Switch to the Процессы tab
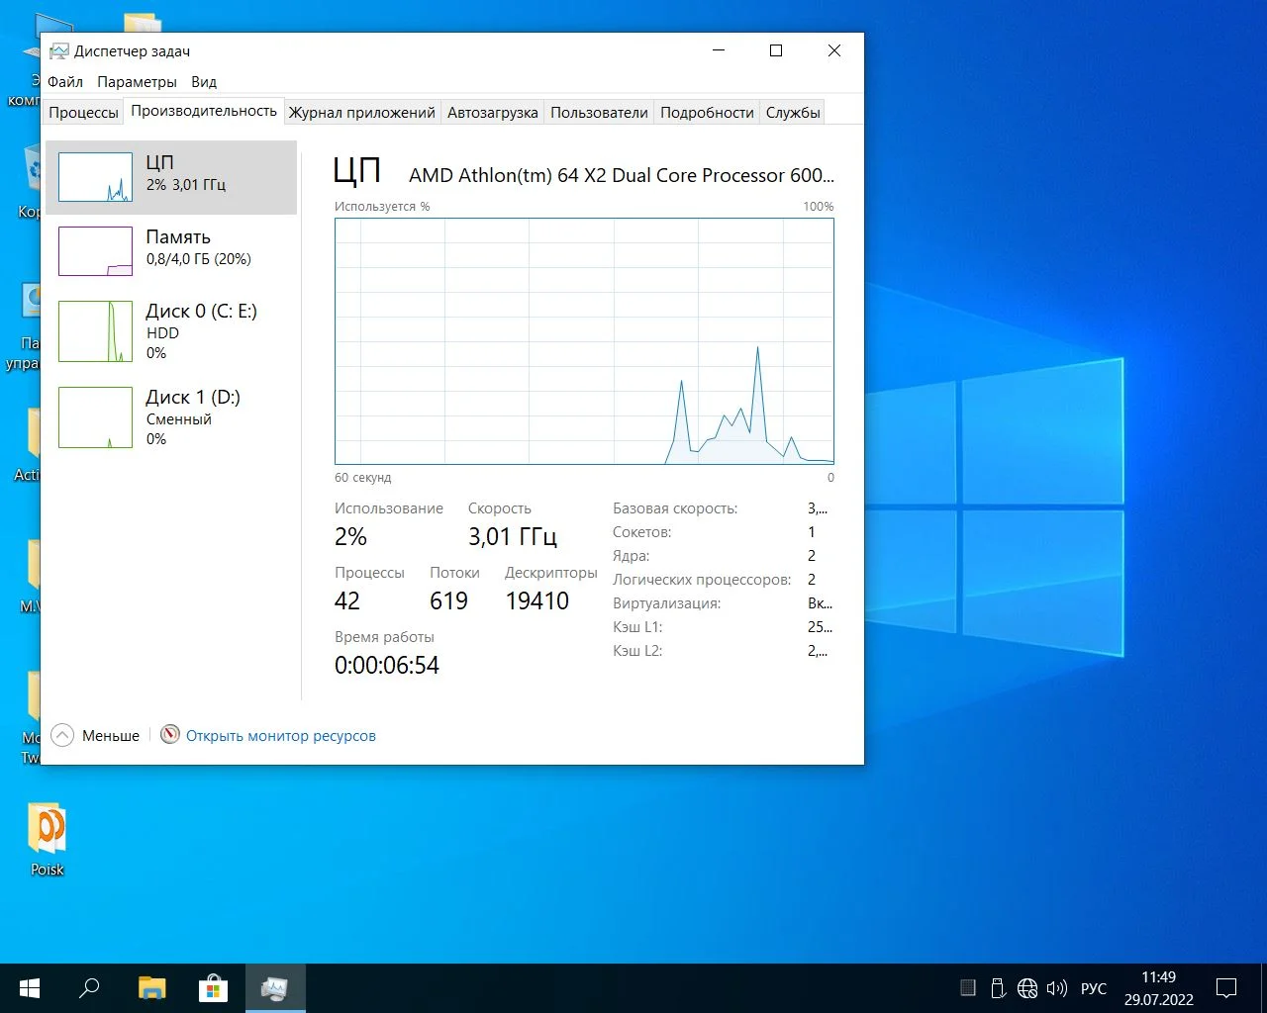This screenshot has height=1013, width=1267. [83, 113]
